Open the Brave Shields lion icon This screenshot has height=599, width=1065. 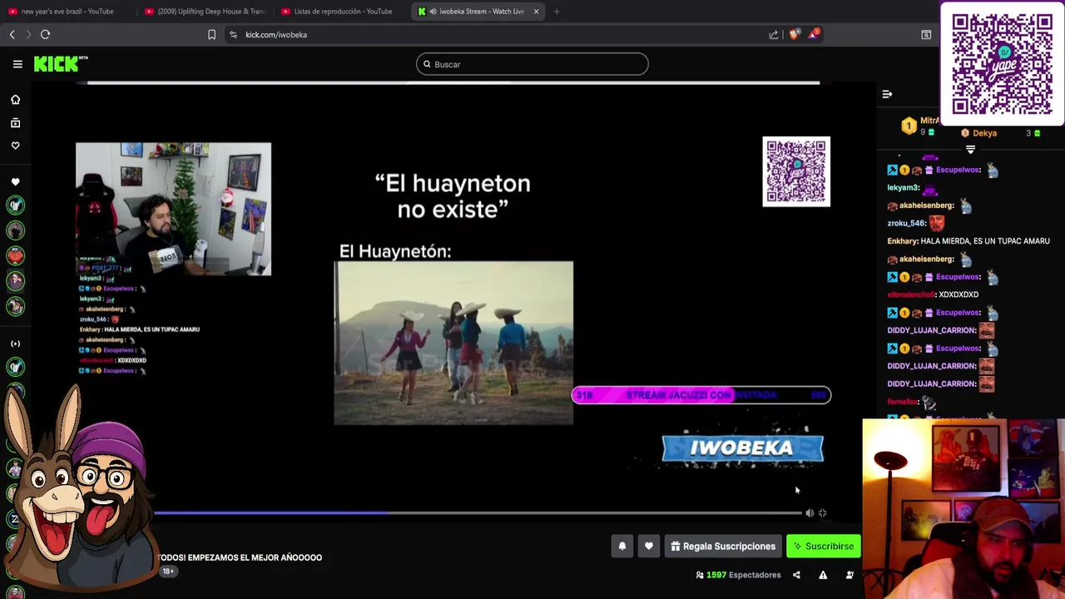[794, 34]
